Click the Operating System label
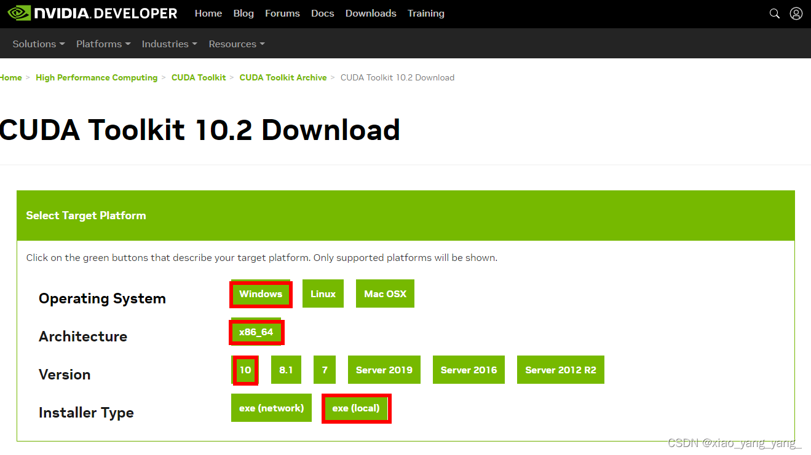The width and height of the screenshot is (811, 455). (102, 298)
